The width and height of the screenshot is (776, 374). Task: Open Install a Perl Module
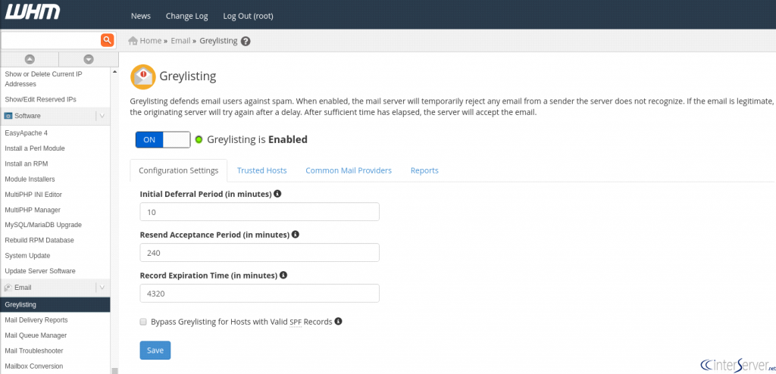(35, 148)
